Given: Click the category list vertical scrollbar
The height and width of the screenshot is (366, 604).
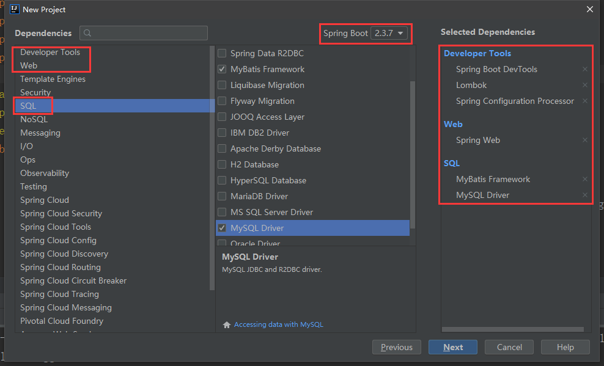Looking at the screenshot, I should coord(212,168).
